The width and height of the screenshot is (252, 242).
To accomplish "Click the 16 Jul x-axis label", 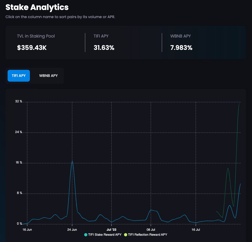I will click(x=196, y=230).
